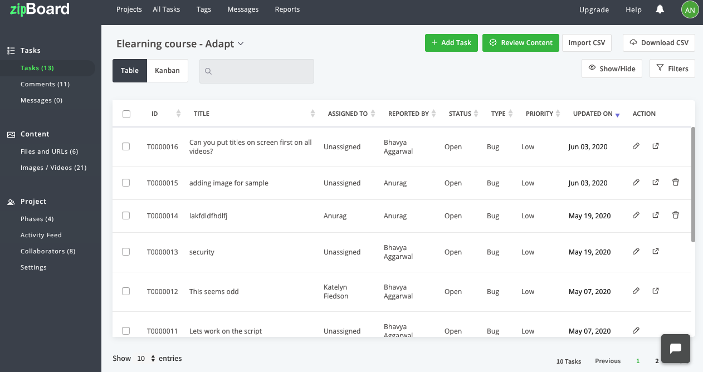Click the green Add Task button
This screenshot has height=372, width=703.
tap(451, 42)
